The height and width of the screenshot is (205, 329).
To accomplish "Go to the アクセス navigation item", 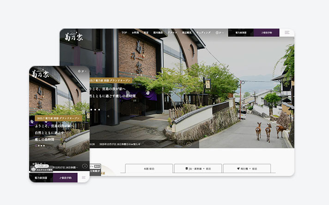I will click(172, 33).
